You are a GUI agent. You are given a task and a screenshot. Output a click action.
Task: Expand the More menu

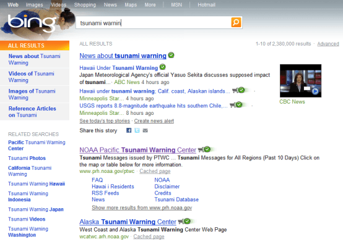[x=150, y=4]
